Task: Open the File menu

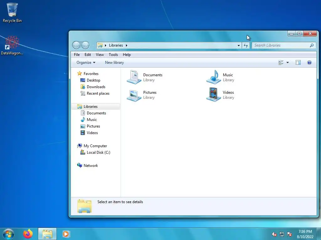Action: pyautogui.click(x=77, y=55)
